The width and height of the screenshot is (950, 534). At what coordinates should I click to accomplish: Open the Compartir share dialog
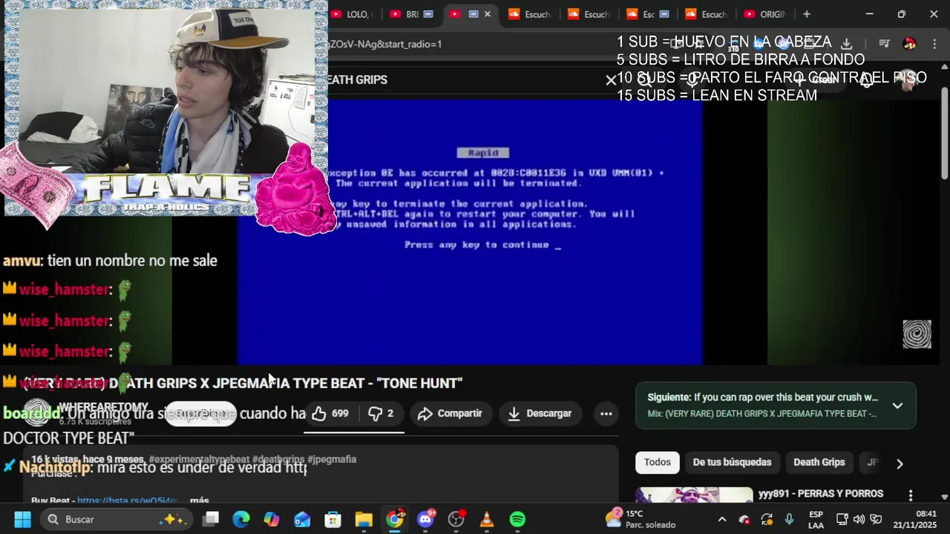pyautogui.click(x=450, y=414)
